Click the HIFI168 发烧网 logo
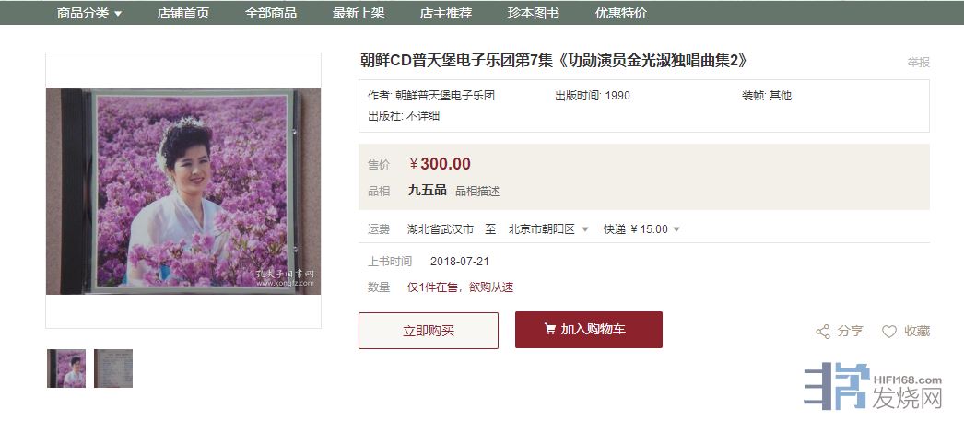This screenshot has width=964, height=421. pyautogui.click(x=873, y=386)
